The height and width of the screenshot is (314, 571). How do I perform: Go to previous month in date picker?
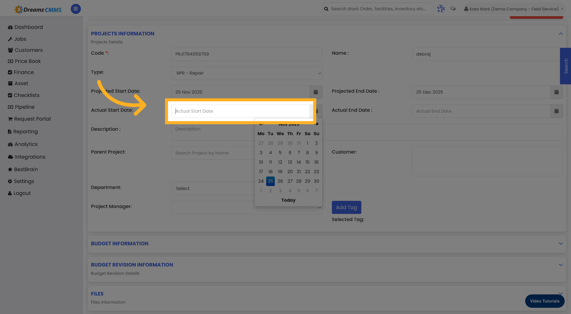coord(261,124)
